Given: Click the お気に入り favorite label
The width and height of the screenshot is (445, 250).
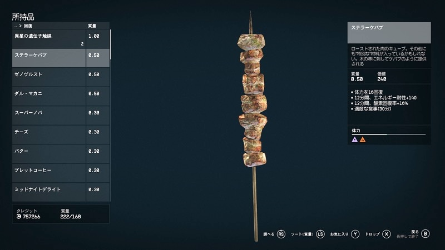Looking at the screenshot, I should pos(339,234).
